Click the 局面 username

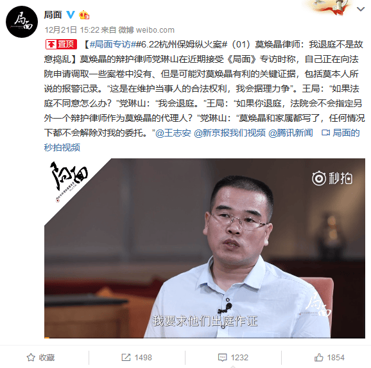(53, 15)
